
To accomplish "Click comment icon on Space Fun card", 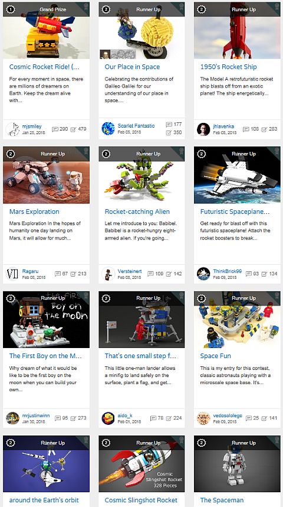I will coord(248,418).
